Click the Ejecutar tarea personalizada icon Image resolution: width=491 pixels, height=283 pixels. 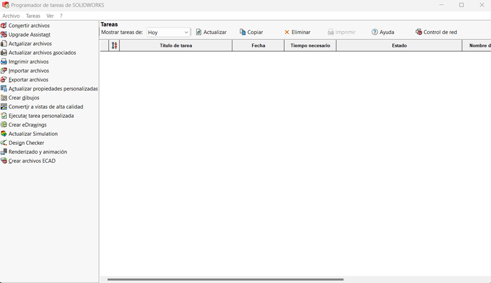[x=4, y=116]
